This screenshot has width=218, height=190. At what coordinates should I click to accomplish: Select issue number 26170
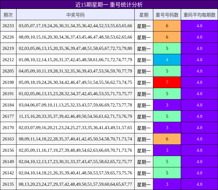tap(8, 128)
